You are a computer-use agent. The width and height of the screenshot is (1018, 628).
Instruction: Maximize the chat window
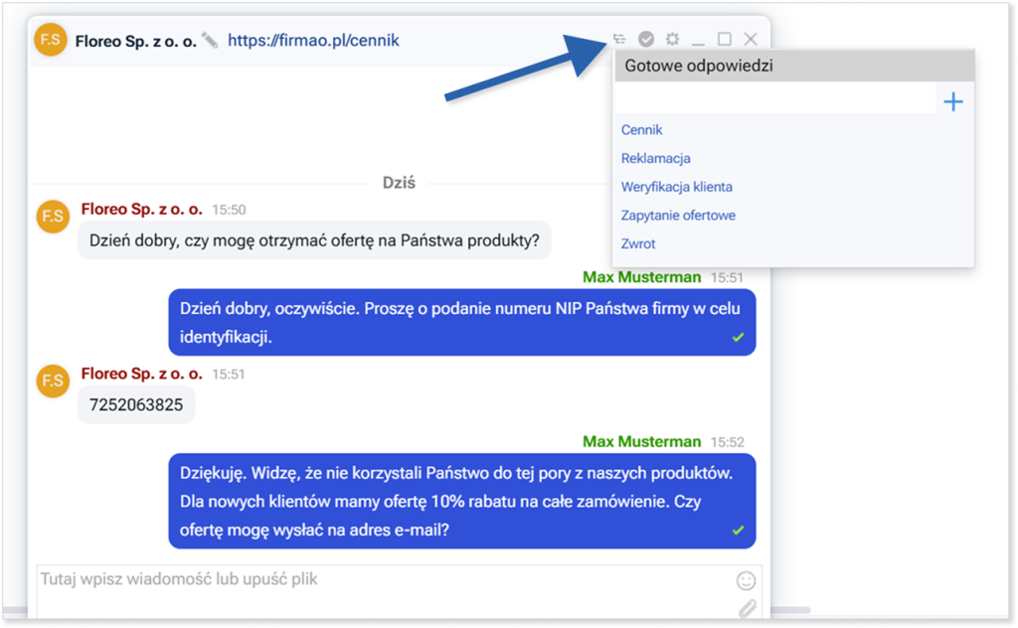click(725, 40)
